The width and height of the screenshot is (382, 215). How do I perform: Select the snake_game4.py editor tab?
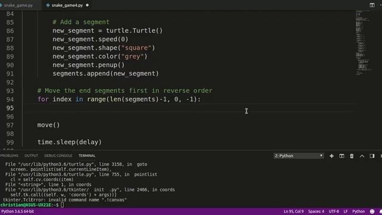(x=67, y=5)
